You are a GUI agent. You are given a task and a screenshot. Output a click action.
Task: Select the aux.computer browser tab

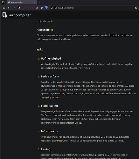[x=22, y=2]
